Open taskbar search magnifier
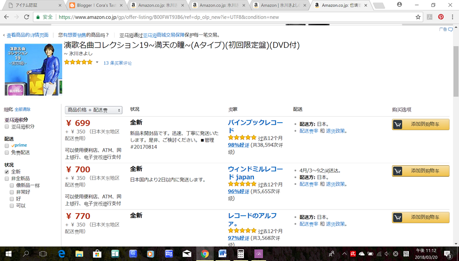The height and width of the screenshot is (261, 459). (x=26, y=254)
